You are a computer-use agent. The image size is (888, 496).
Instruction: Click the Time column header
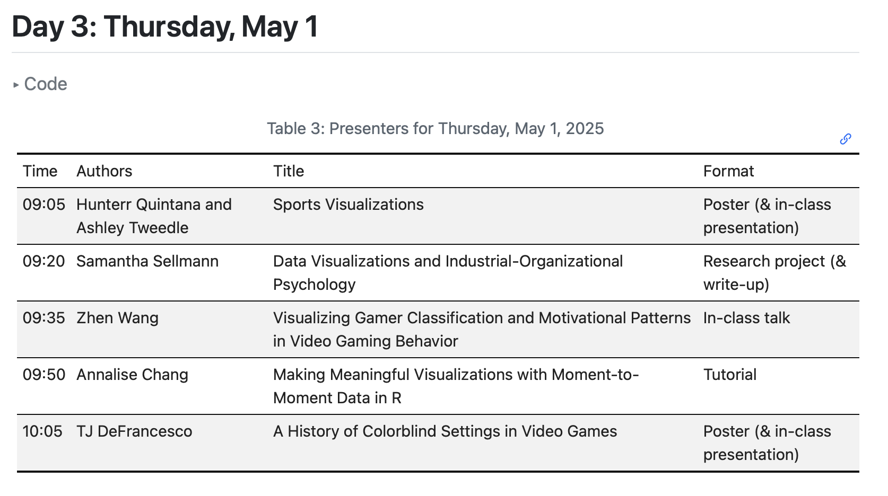[40, 171]
